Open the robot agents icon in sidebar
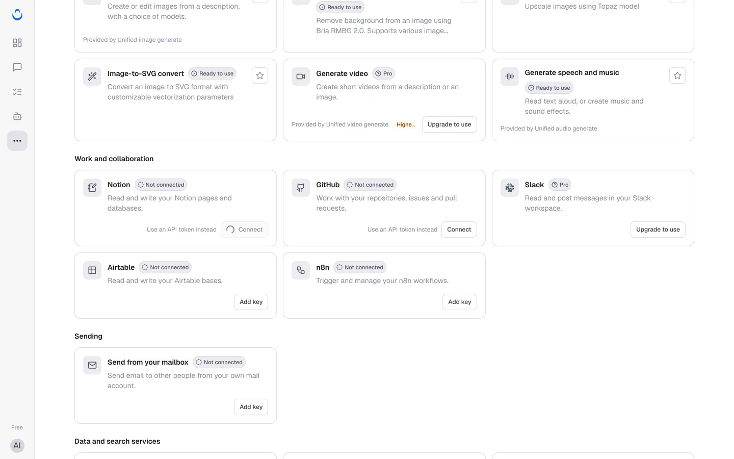 click(x=17, y=116)
